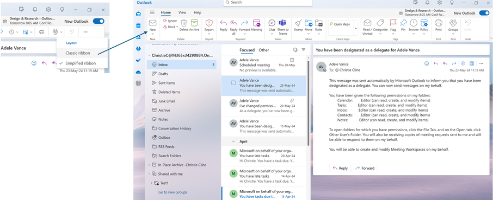Screen dimensions: 493x200
Task: Click the Read / Unread envelope icon
Action: pos(367,23)
